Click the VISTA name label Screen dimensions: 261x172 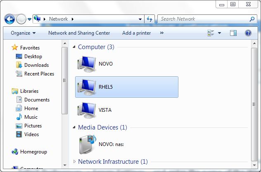pyautogui.click(x=105, y=110)
